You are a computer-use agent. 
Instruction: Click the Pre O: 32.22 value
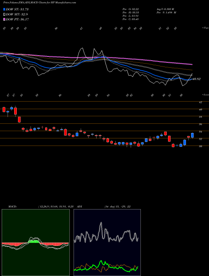point(131,9)
